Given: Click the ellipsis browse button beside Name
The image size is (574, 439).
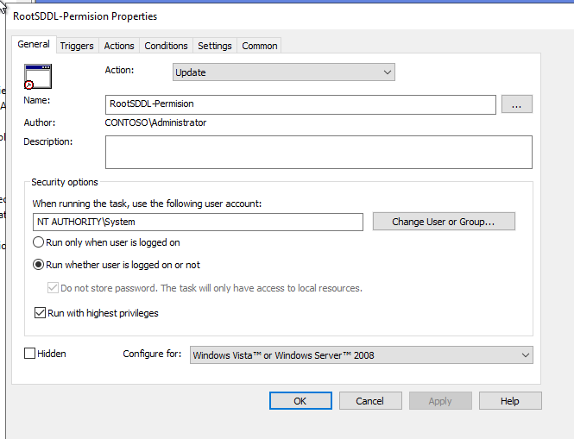Looking at the screenshot, I should pyautogui.click(x=516, y=104).
